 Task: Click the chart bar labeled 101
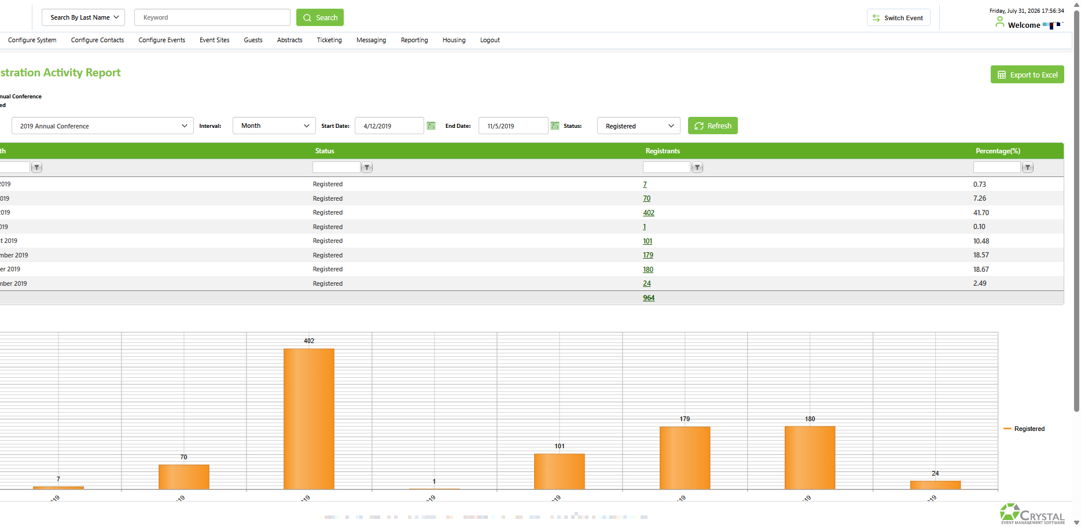(560, 471)
